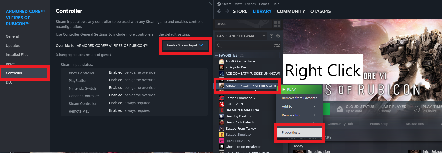Viewport: 442px width, 153px height.
Task: Select DAEMON X MACHINA in the library
Action: coord(242,110)
